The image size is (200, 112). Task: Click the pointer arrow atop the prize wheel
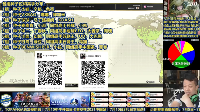181,40
